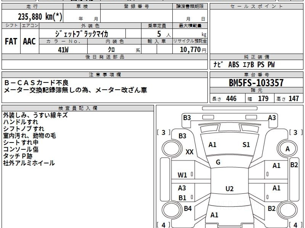This screenshot has height=228, width=305.
Task: Select the seating capacity 5 人
Action: 164,34
